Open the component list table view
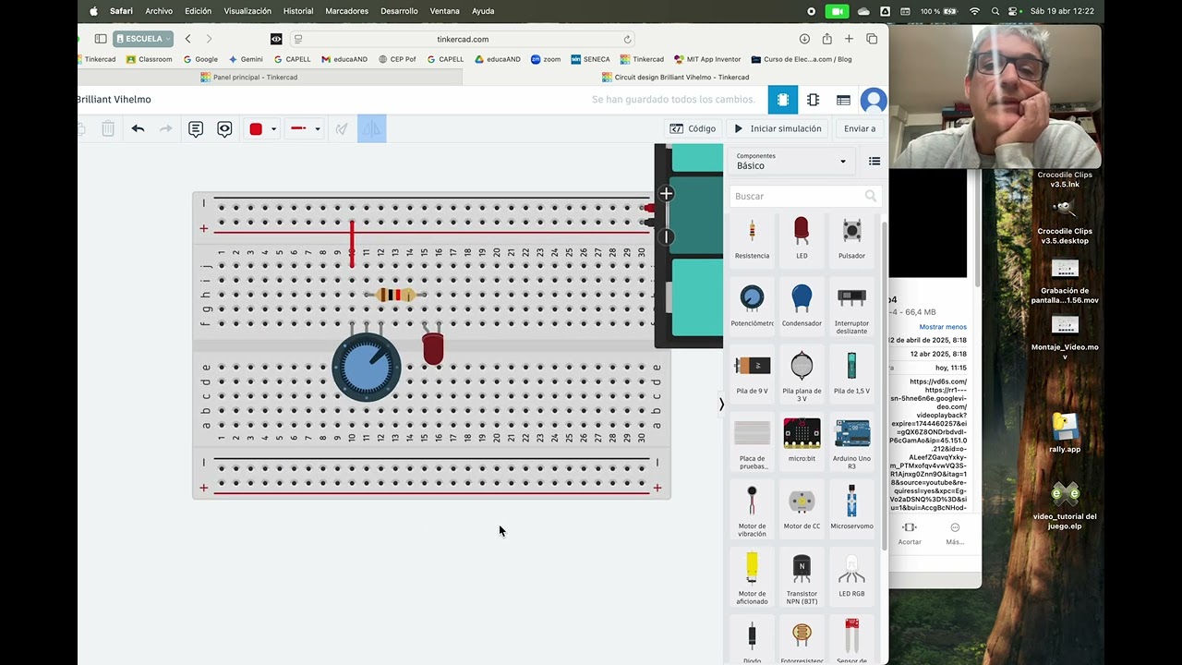This screenshot has width=1182, height=665. tap(843, 100)
